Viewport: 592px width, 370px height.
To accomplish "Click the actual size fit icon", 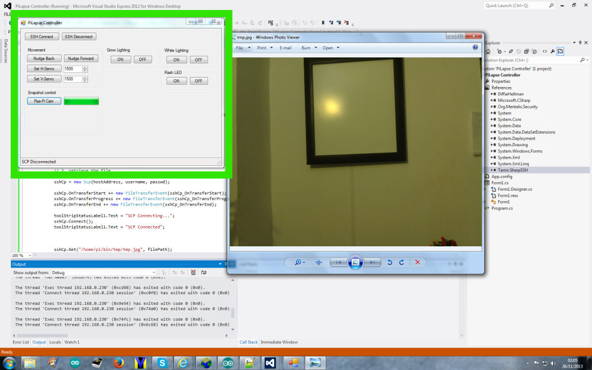I will [x=318, y=262].
